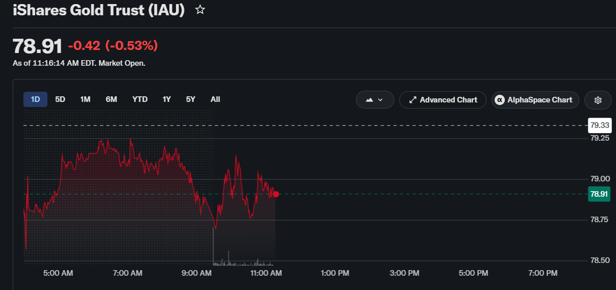Image resolution: width=616 pixels, height=290 pixels.
Task: Click the 79.00 price axis label
Action: point(600,179)
